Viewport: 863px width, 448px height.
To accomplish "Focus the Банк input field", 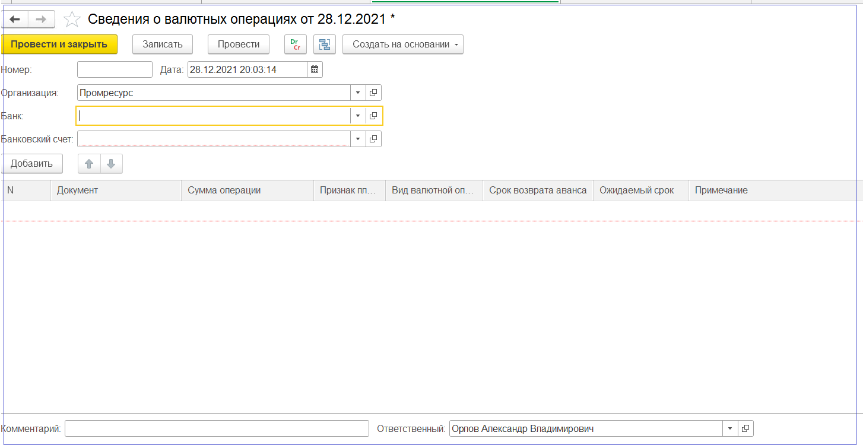I will tap(214, 116).
